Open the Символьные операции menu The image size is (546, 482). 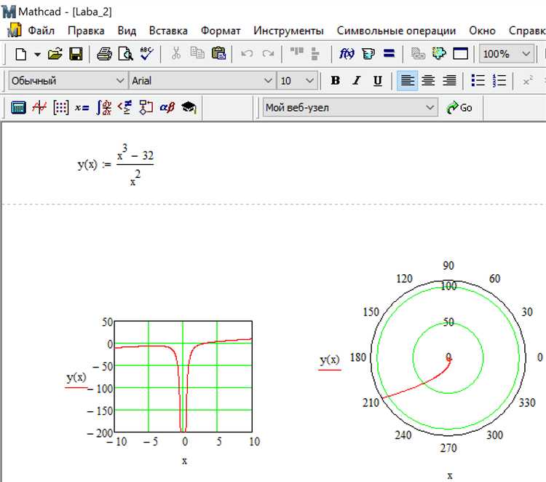click(x=396, y=31)
